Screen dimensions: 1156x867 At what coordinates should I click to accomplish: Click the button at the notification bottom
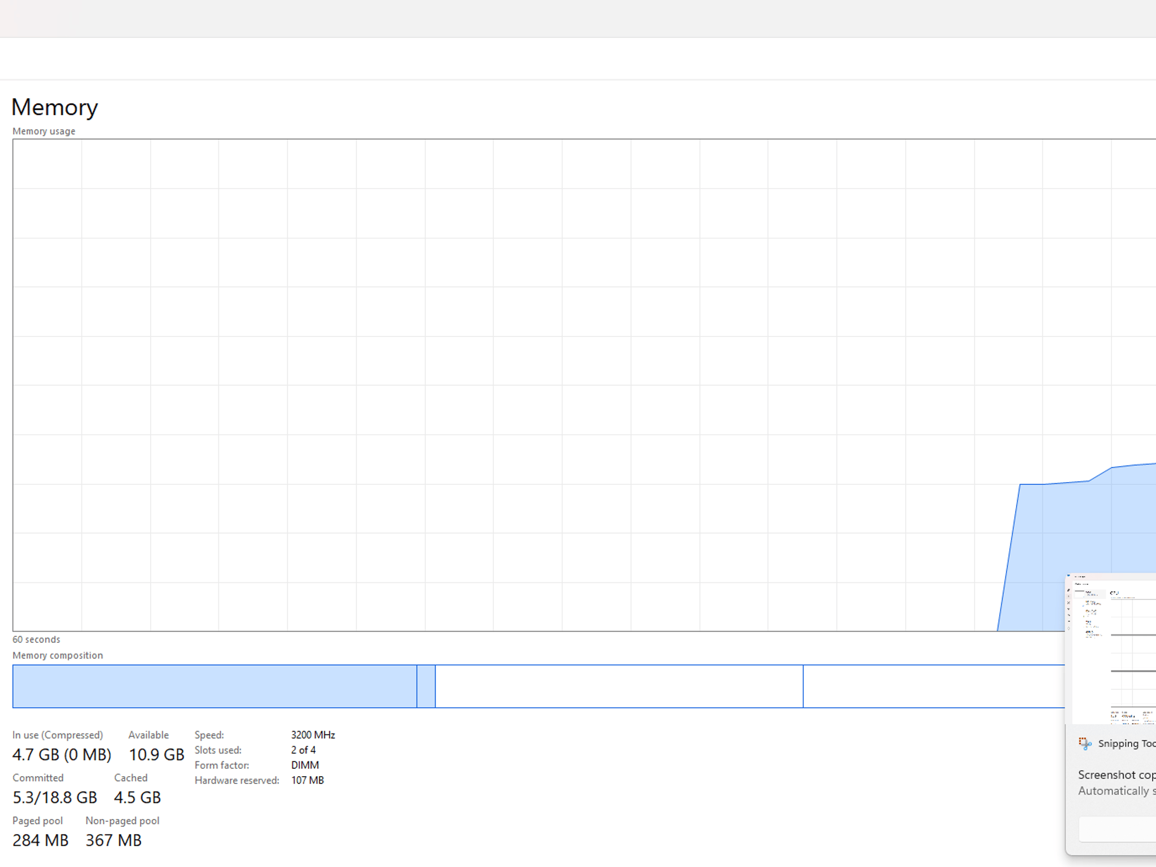click(x=1118, y=829)
